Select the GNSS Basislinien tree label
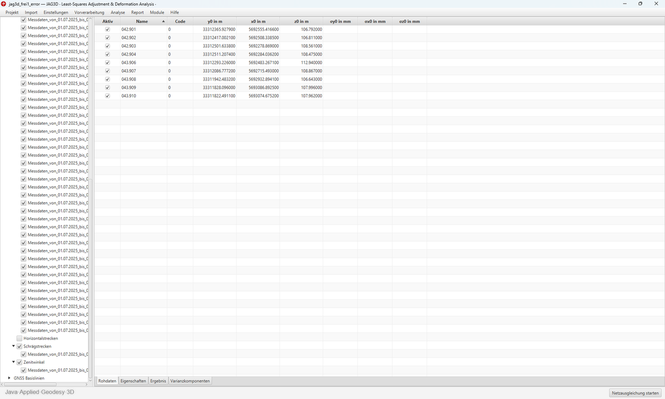Screen dimensions: 665x399 coord(29,378)
